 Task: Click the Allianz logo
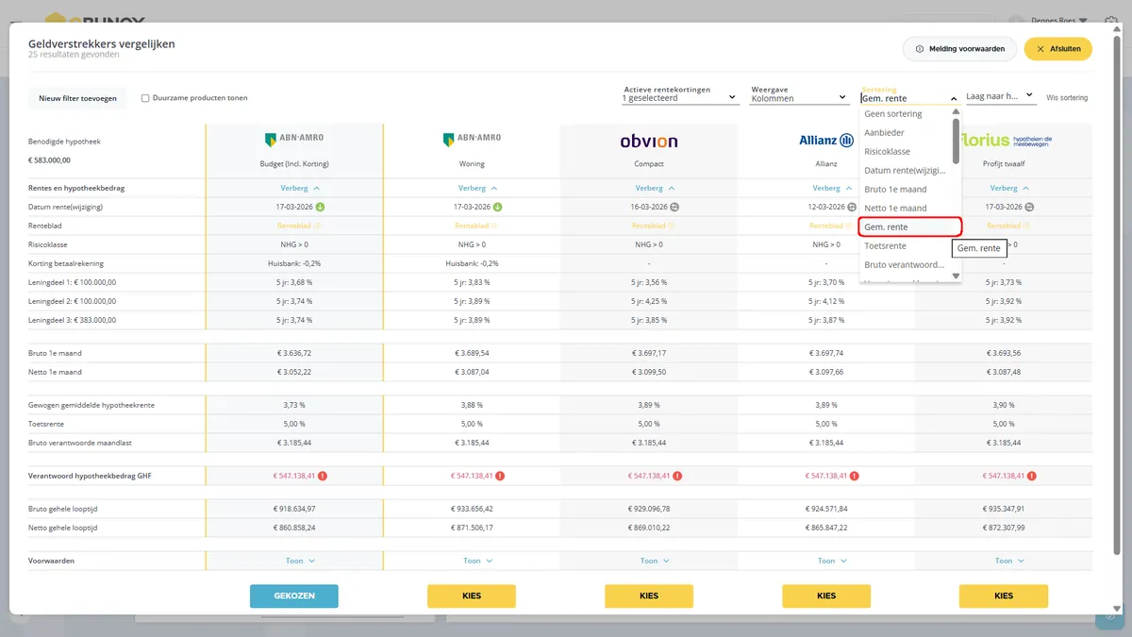coord(826,141)
